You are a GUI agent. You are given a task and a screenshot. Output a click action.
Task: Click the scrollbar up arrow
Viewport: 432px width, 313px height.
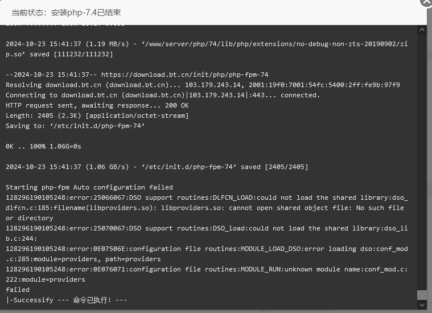pos(422,30)
